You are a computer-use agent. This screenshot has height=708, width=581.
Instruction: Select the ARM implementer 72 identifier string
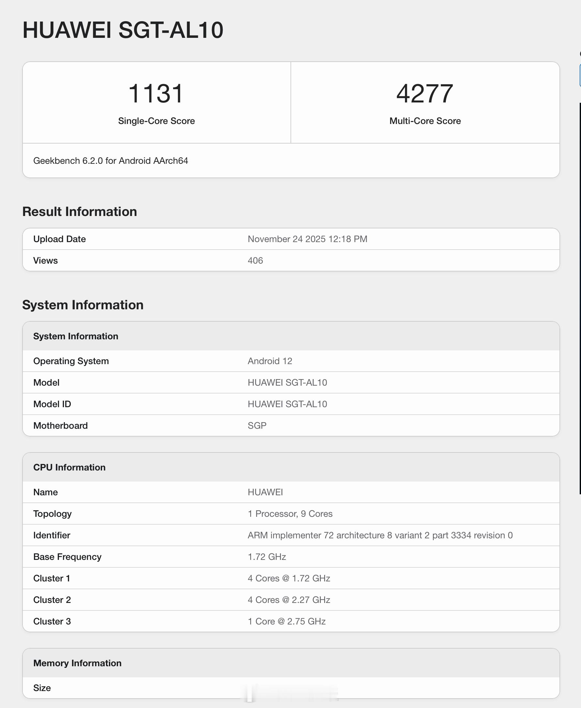tap(380, 535)
